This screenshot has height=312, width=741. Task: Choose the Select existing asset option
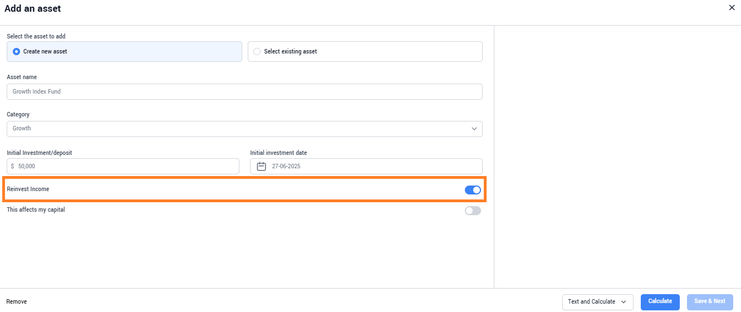click(365, 51)
